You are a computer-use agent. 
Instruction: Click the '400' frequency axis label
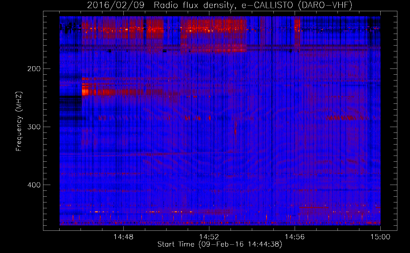34,185
